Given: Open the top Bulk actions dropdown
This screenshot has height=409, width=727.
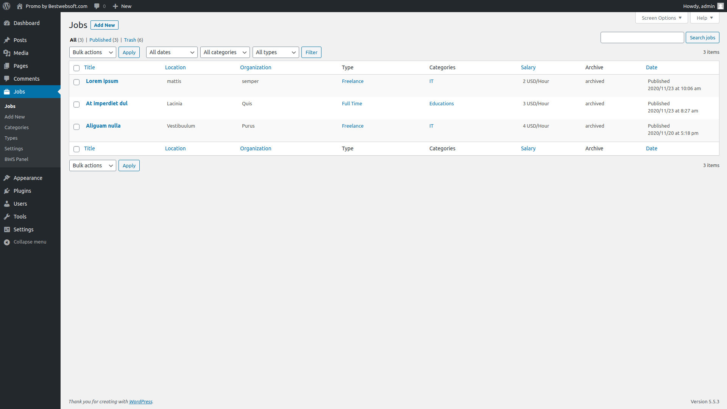Looking at the screenshot, I should click(92, 52).
